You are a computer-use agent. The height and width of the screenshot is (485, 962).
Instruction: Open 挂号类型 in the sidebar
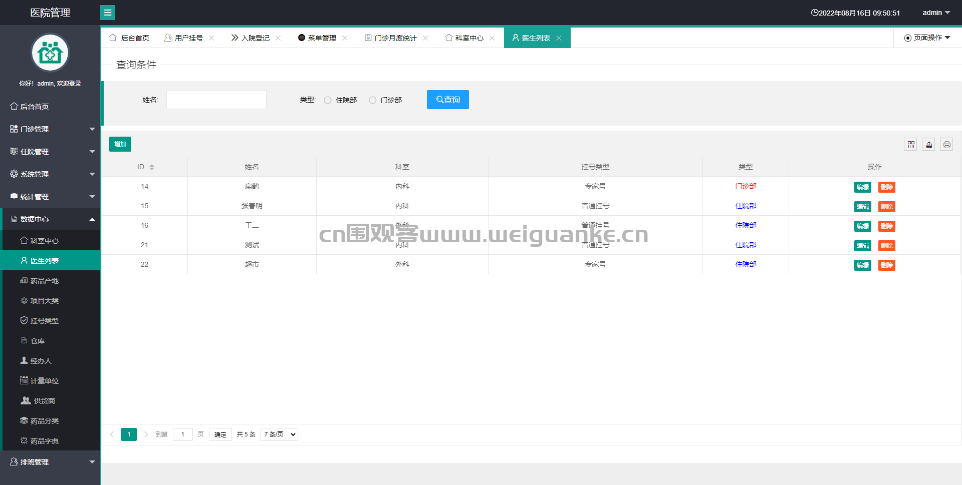[50, 320]
